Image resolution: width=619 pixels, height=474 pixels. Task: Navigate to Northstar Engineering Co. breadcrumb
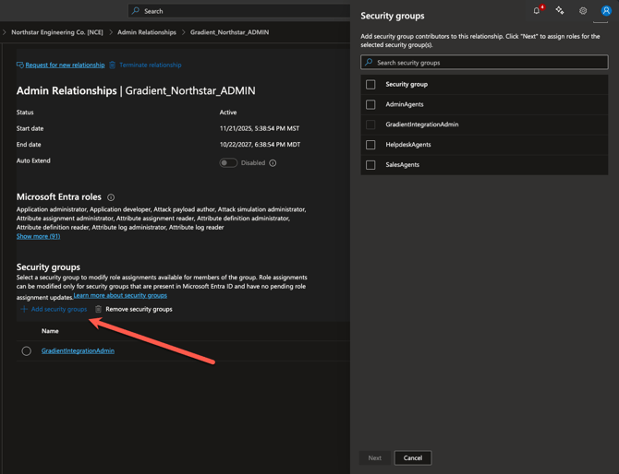click(57, 32)
